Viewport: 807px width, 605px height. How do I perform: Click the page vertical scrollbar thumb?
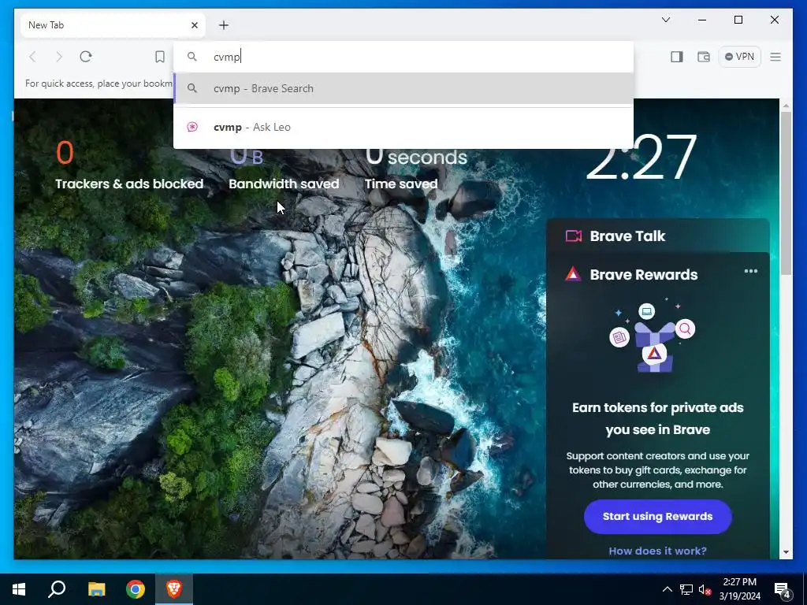pos(786,193)
